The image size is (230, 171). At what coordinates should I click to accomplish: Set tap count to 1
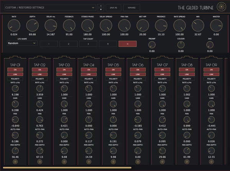(x=49, y=44)
